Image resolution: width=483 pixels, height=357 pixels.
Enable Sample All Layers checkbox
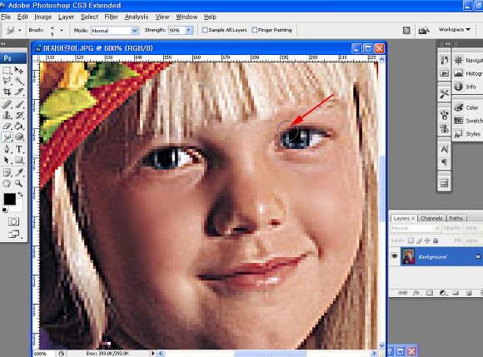[x=205, y=30]
